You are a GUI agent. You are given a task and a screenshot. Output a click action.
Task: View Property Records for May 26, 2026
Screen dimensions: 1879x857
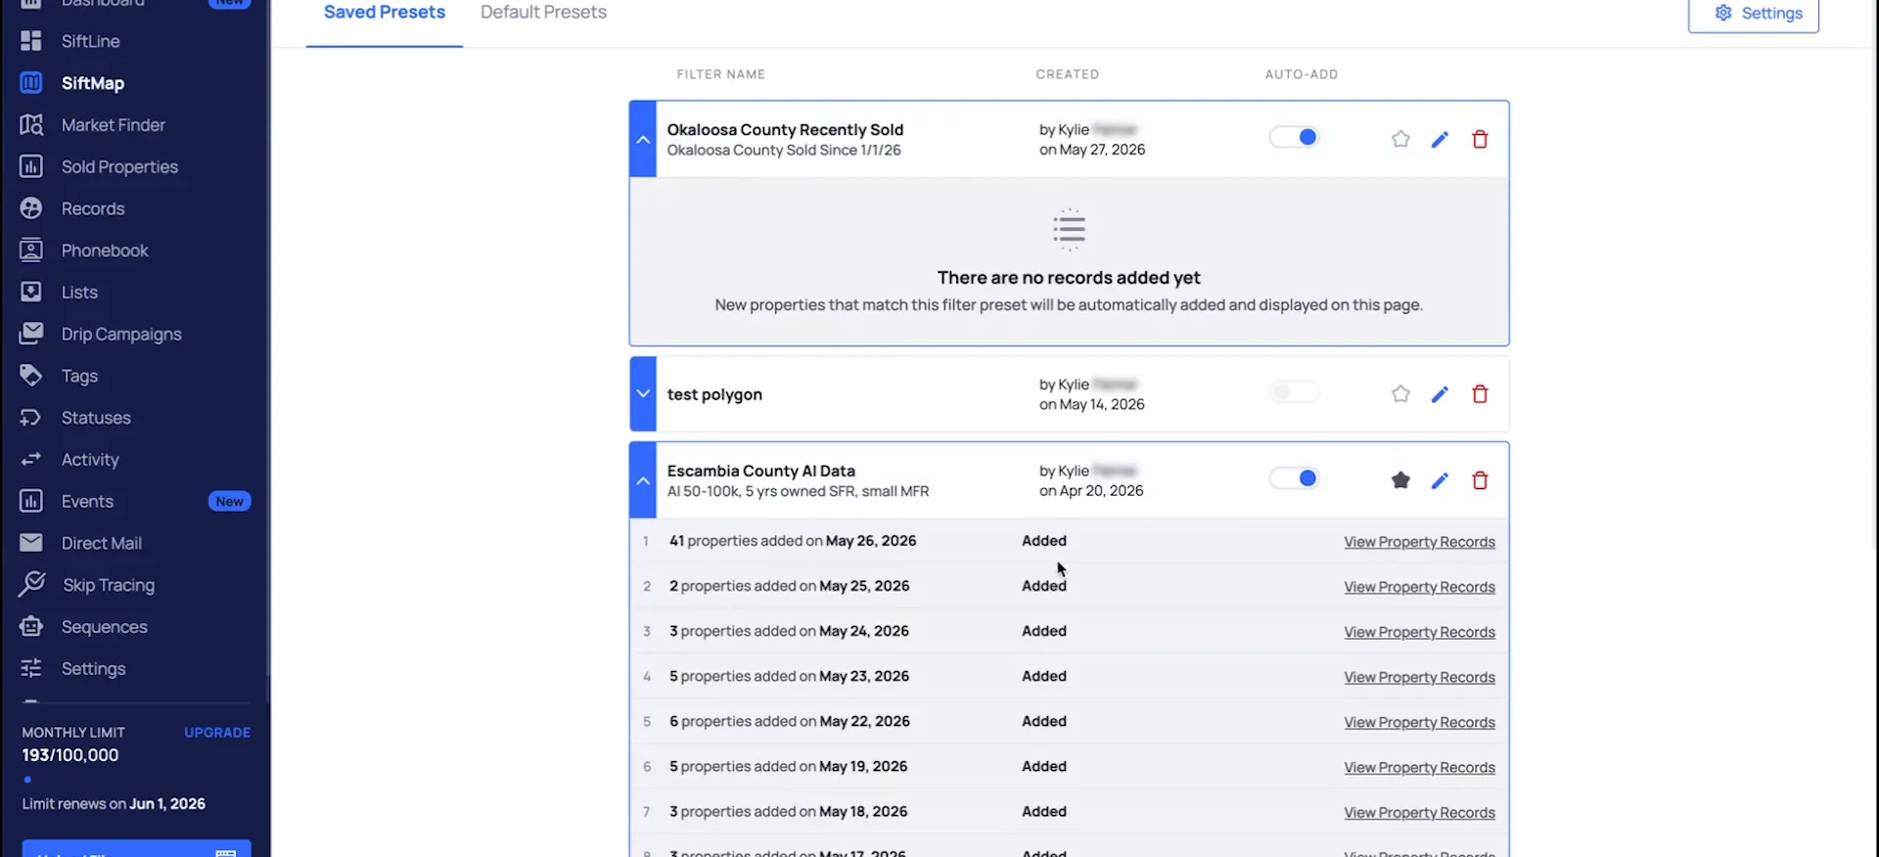point(1419,542)
